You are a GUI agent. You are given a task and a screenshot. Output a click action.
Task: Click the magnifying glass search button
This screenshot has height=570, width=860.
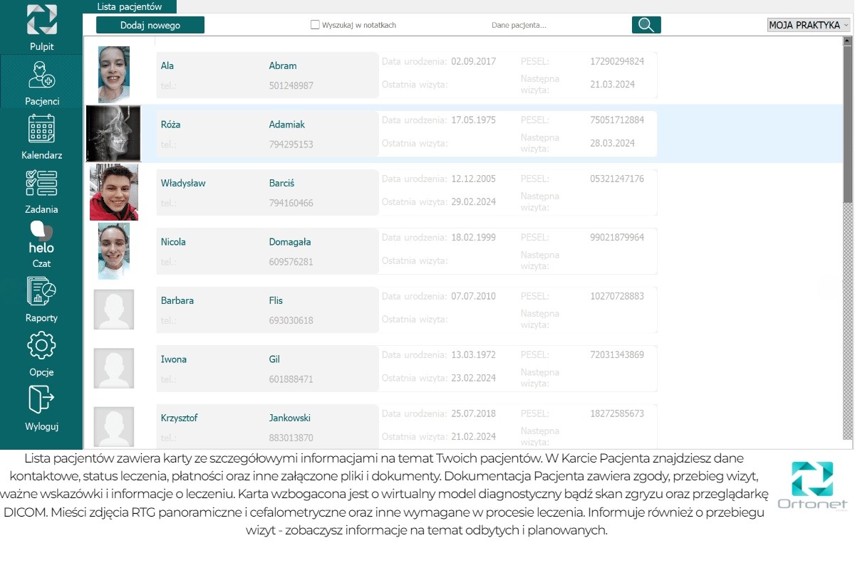(646, 25)
